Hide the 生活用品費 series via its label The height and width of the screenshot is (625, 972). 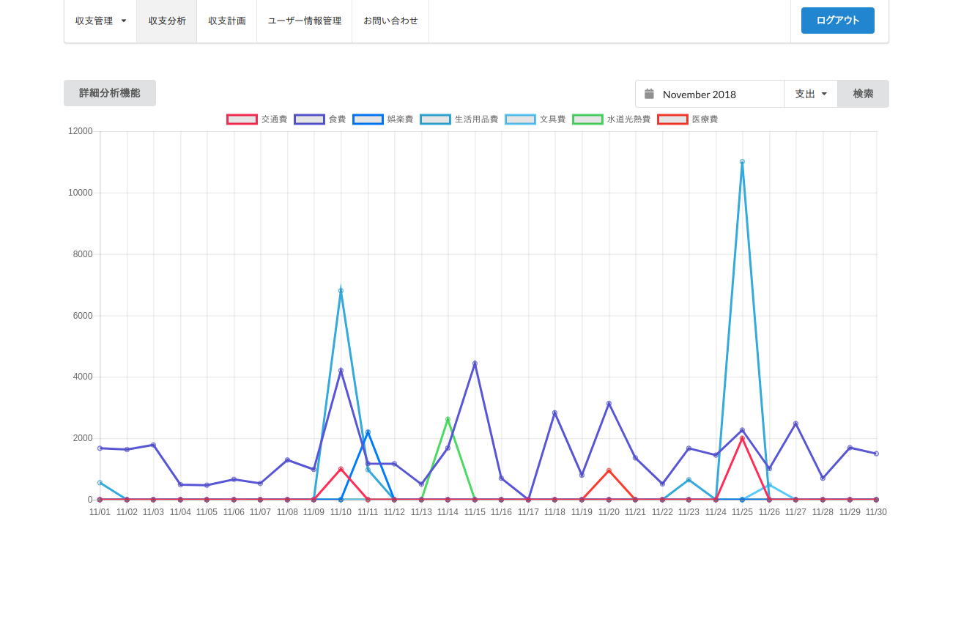click(x=476, y=119)
